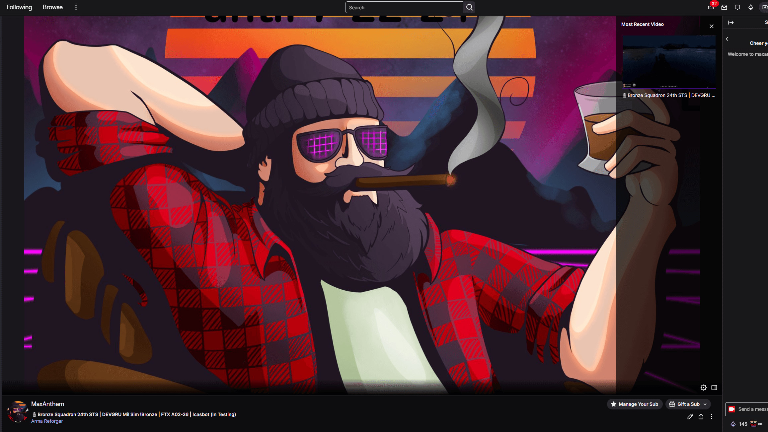Screen dimensions: 768x432
Task: Open player settings gear icon
Action: coord(704,388)
